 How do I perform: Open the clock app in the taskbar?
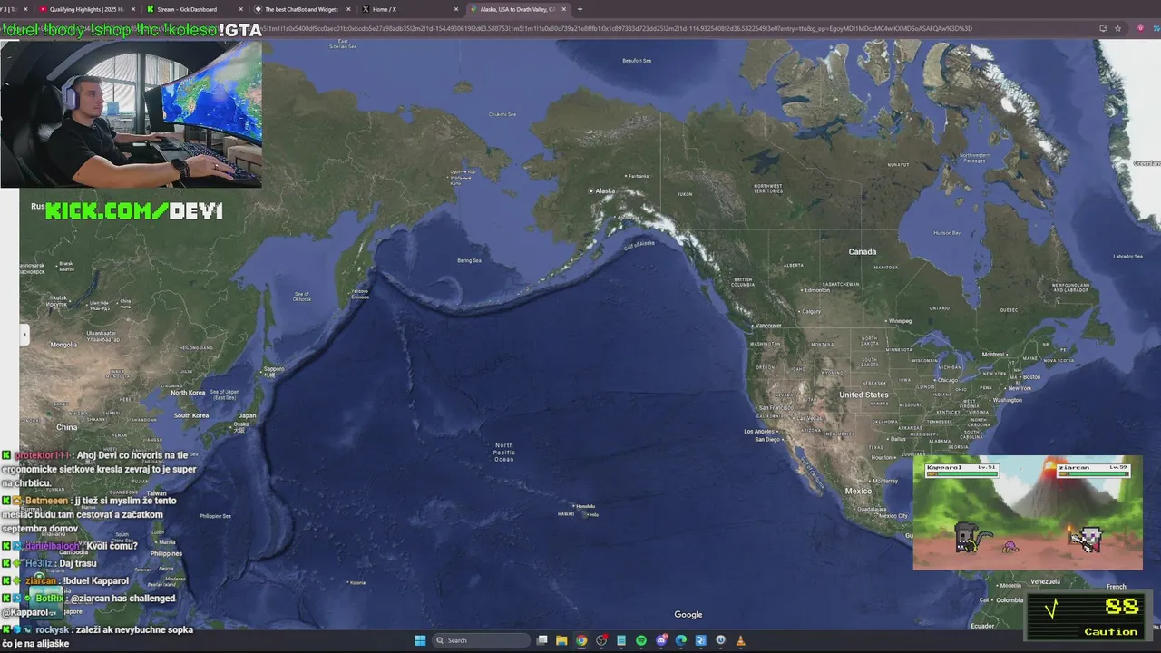pyautogui.click(x=721, y=640)
